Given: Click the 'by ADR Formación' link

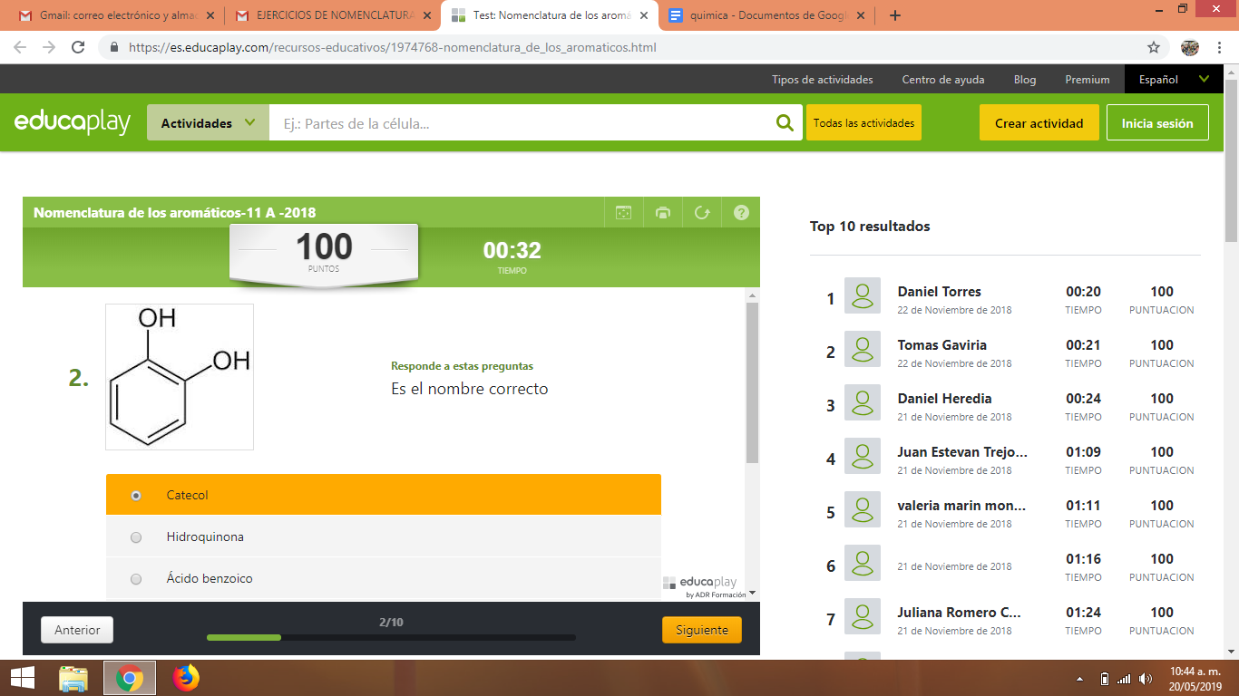Looking at the screenshot, I should click(716, 594).
